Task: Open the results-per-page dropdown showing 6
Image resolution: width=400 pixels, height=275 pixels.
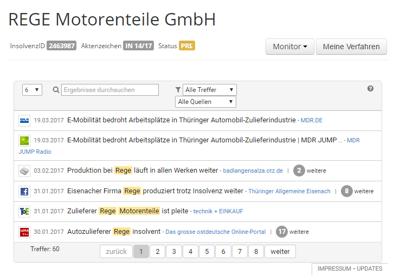Action: pos(32,90)
